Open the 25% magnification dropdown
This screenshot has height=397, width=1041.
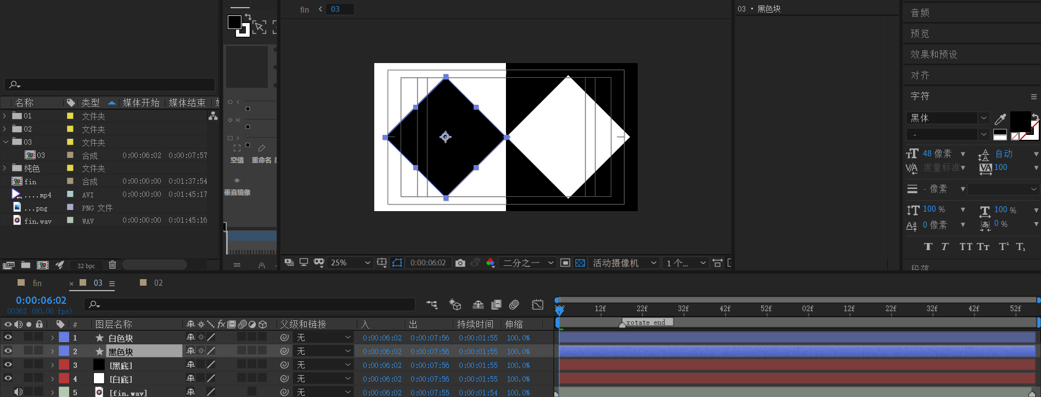pyautogui.click(x=350, y=263)
